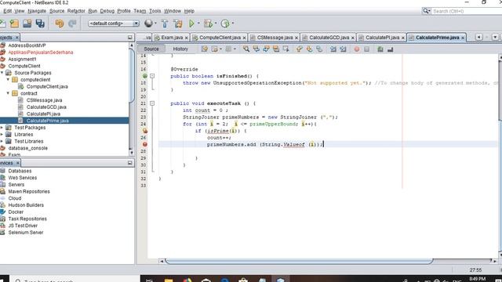Toggle Bookmark editor icon

[x=319, y=49]
